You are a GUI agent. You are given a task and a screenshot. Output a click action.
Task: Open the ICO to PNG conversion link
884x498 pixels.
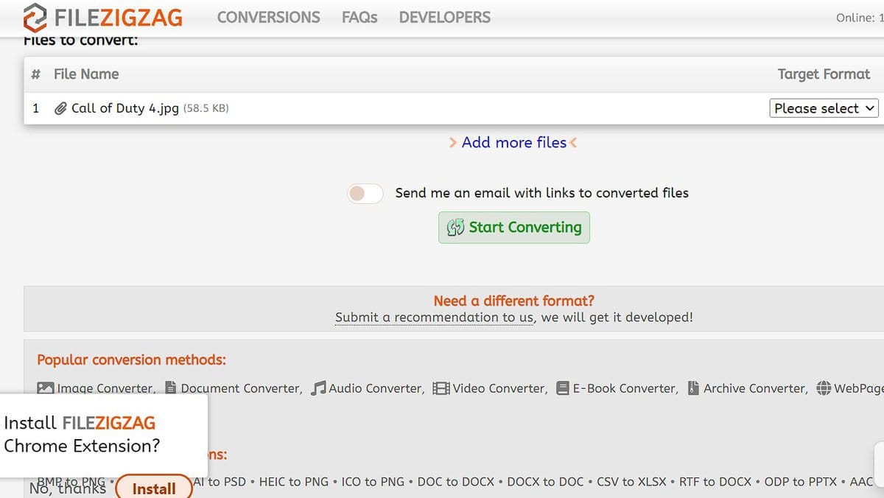tap(373, 482)
